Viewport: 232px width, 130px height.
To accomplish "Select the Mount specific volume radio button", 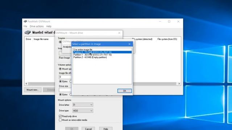I will 60,69.
